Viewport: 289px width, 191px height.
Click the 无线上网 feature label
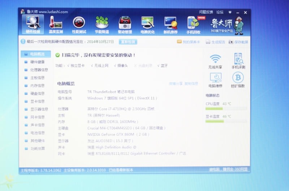pos(101,66)
